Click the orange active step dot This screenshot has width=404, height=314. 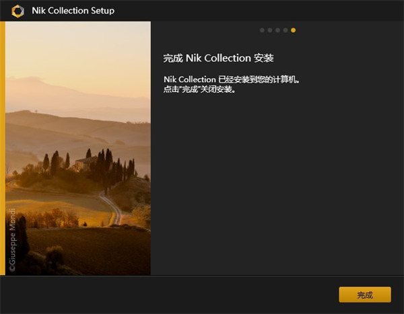(x=293, y=30)
